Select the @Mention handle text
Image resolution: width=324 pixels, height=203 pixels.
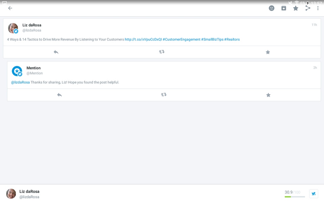(x=34, y=73)
